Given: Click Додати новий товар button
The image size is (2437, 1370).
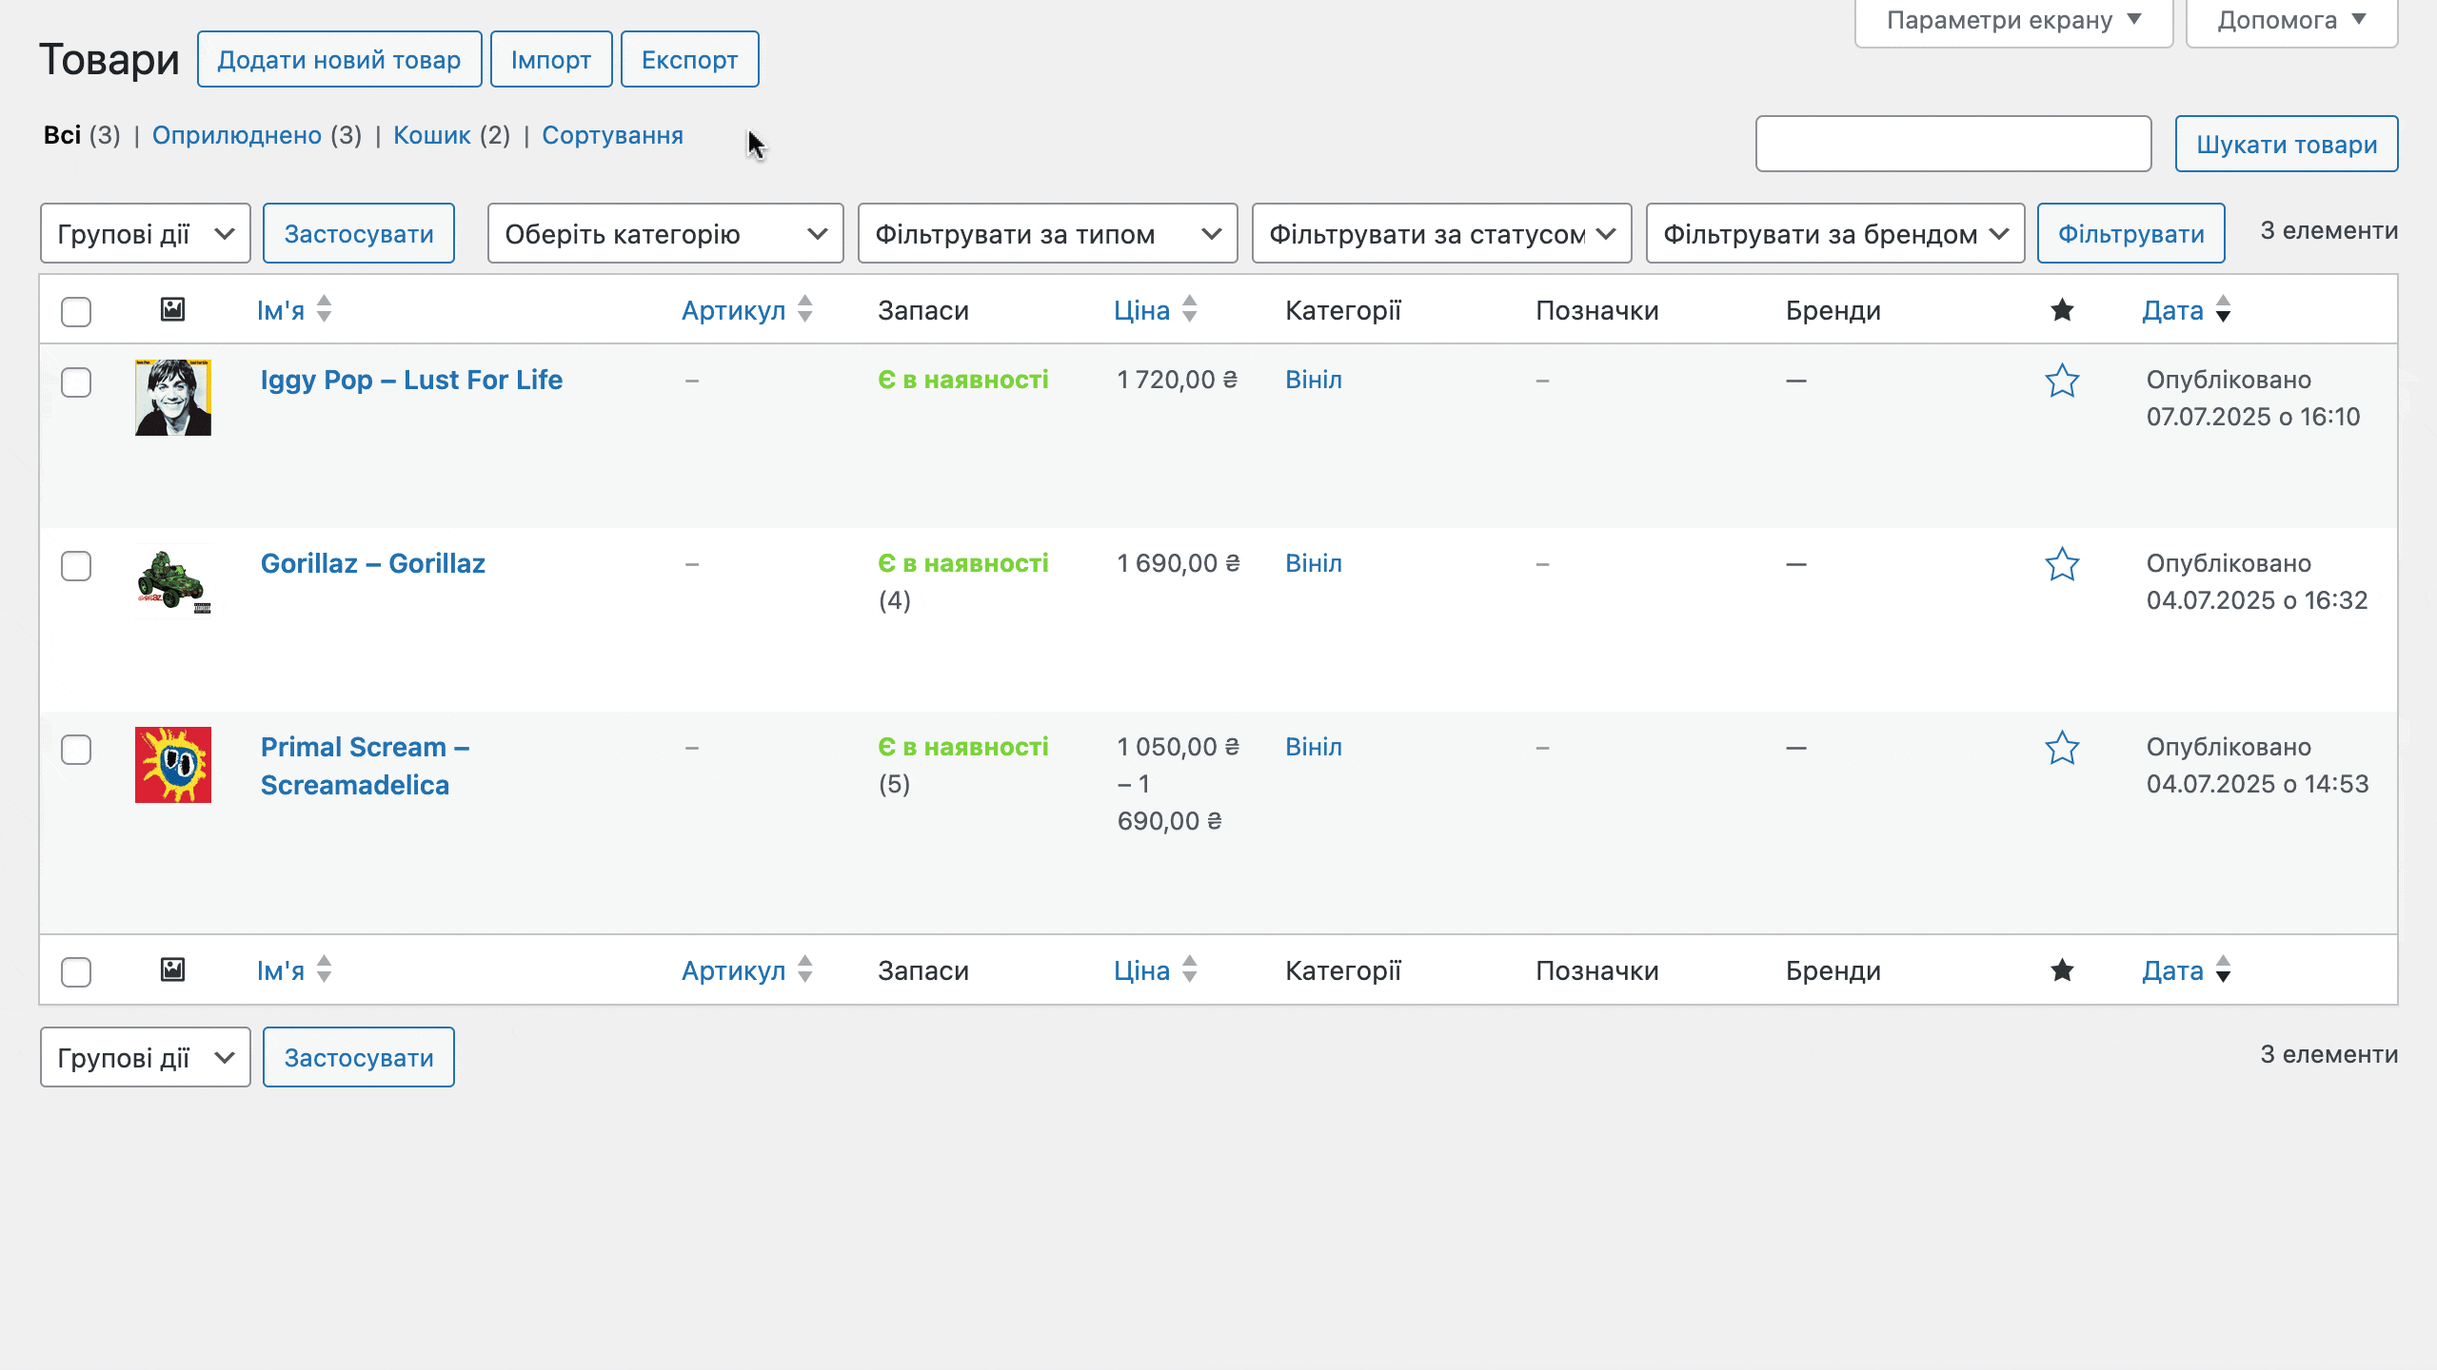Looking at the screenshot, I should (339, 59).
